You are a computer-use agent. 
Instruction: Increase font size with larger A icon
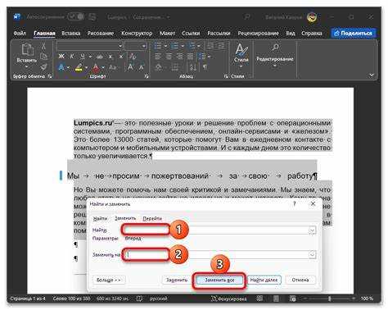click(x=131, y=67)
